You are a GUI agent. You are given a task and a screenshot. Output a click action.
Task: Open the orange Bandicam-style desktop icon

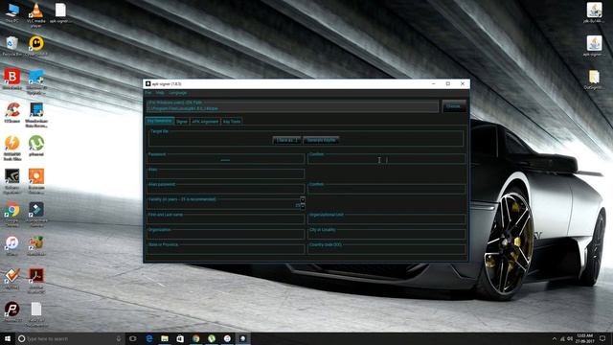click(36, 181)
